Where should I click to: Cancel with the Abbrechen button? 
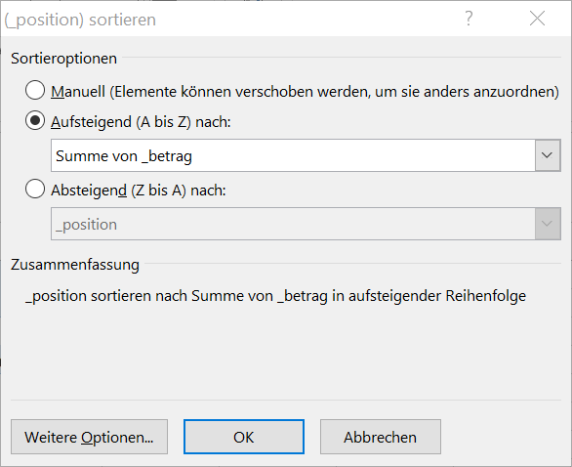coord(380,437)
